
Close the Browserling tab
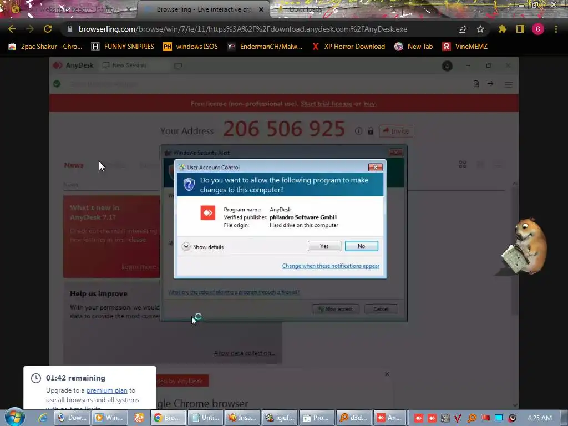tap(261, 9)
